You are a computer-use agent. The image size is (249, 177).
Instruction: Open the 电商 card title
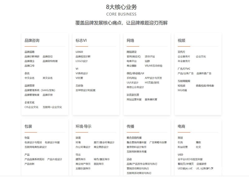coord(181,126)
